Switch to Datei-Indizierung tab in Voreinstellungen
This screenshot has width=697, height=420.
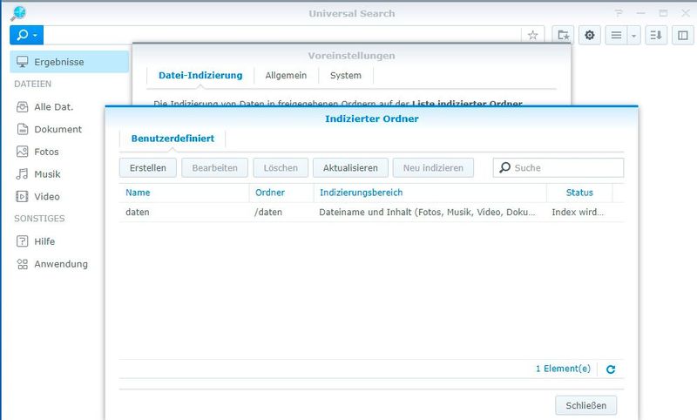point(200,76)
